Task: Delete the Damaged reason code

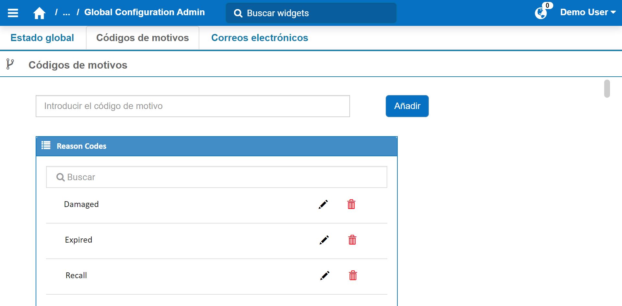Action: [x=351, y=204]
